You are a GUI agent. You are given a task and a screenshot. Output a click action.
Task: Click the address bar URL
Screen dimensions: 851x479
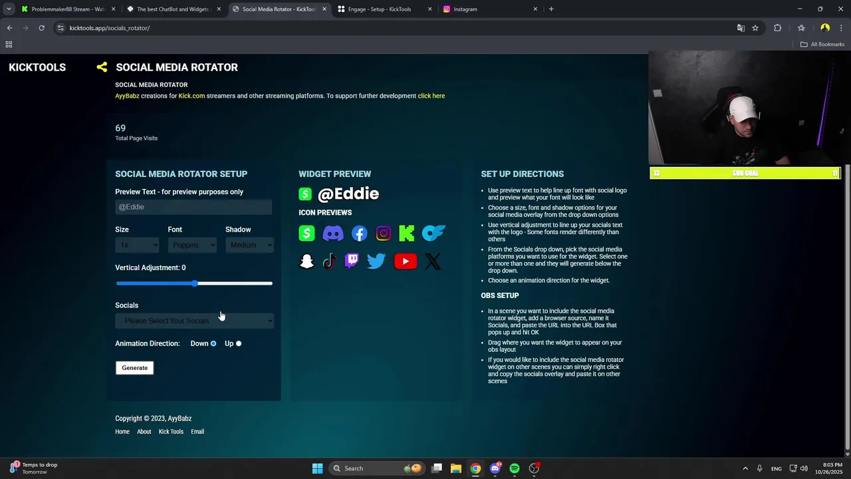click(110, 28)
